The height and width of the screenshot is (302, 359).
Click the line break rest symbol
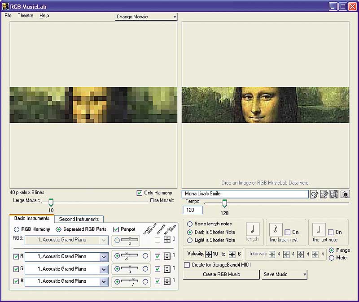276,229
